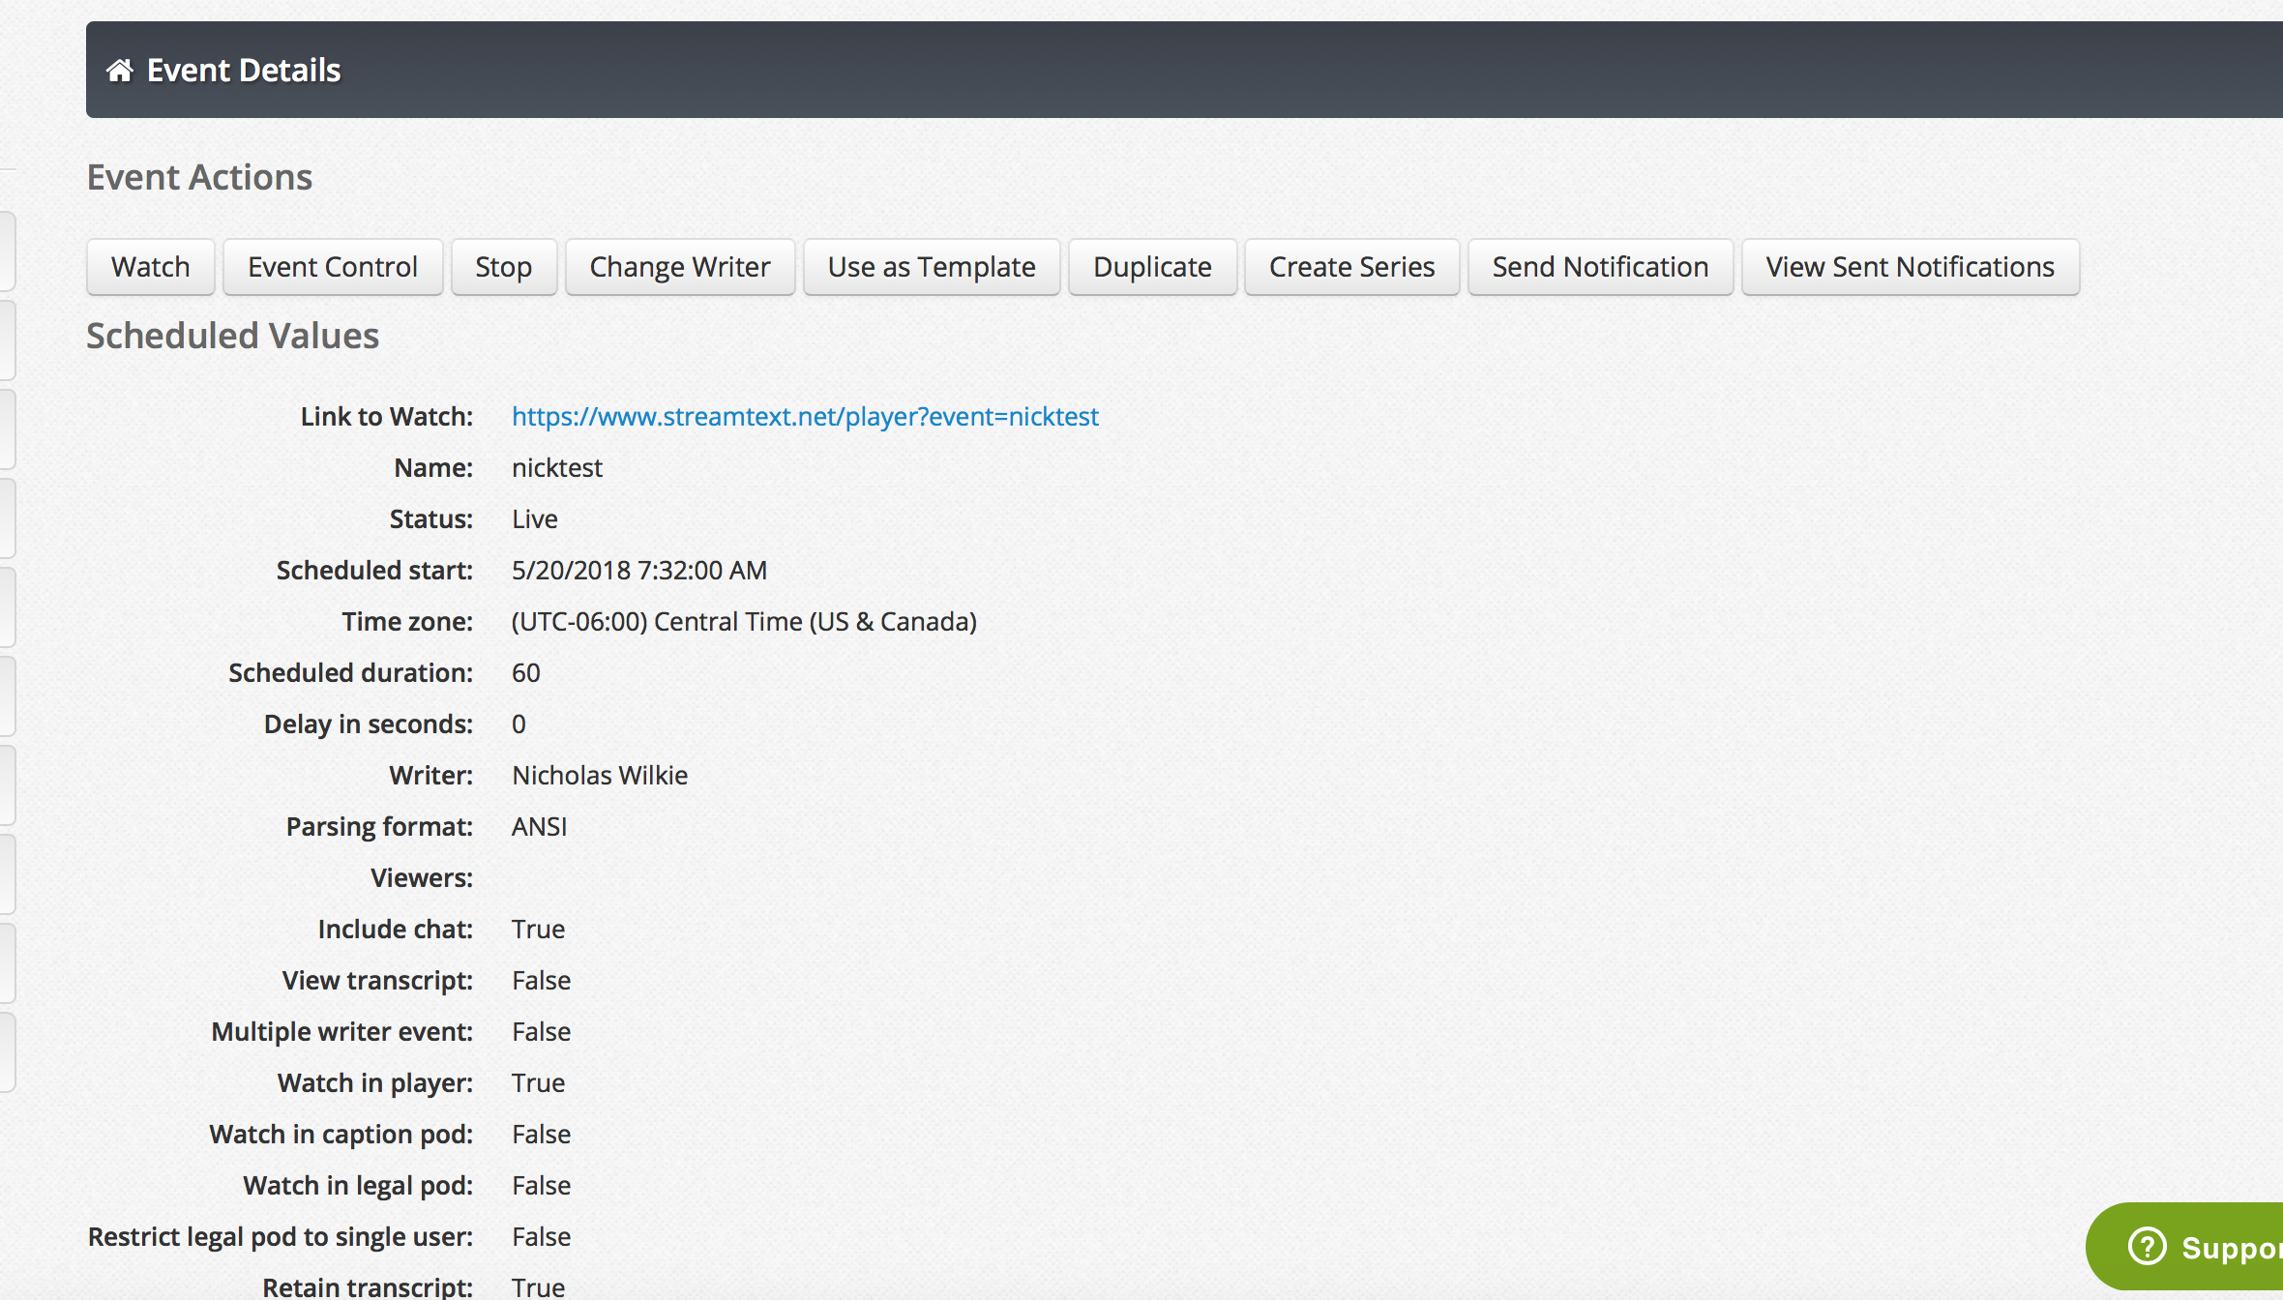Screen dimensions: 2283x1300
Task: Click the green Support widget
Action: click(x=2215, y=1247)
